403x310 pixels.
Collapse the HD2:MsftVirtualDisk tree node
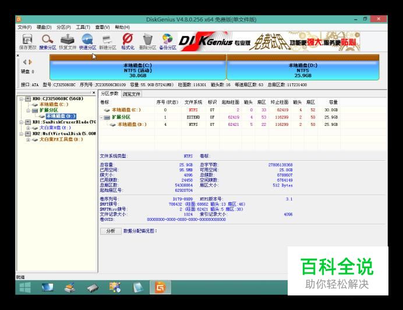[x=22, y=134]
